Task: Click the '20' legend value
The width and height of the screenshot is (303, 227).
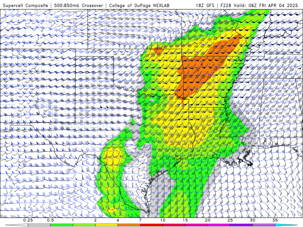Action: [x=208, y=220]
